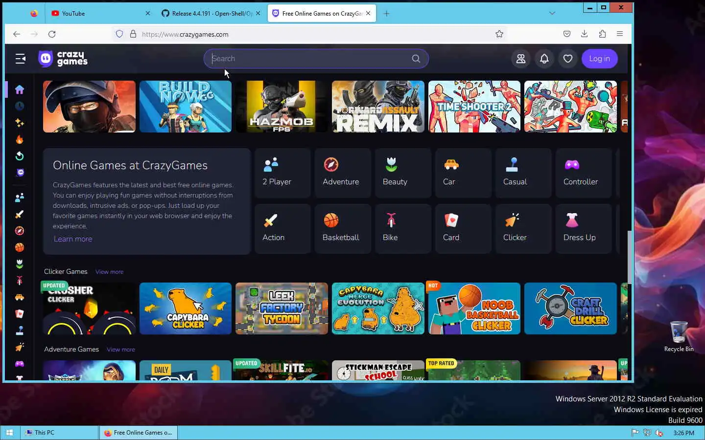Screen dimensions: 705x440
Task: Open Car icon in sidebar
Action: (20, 297)
